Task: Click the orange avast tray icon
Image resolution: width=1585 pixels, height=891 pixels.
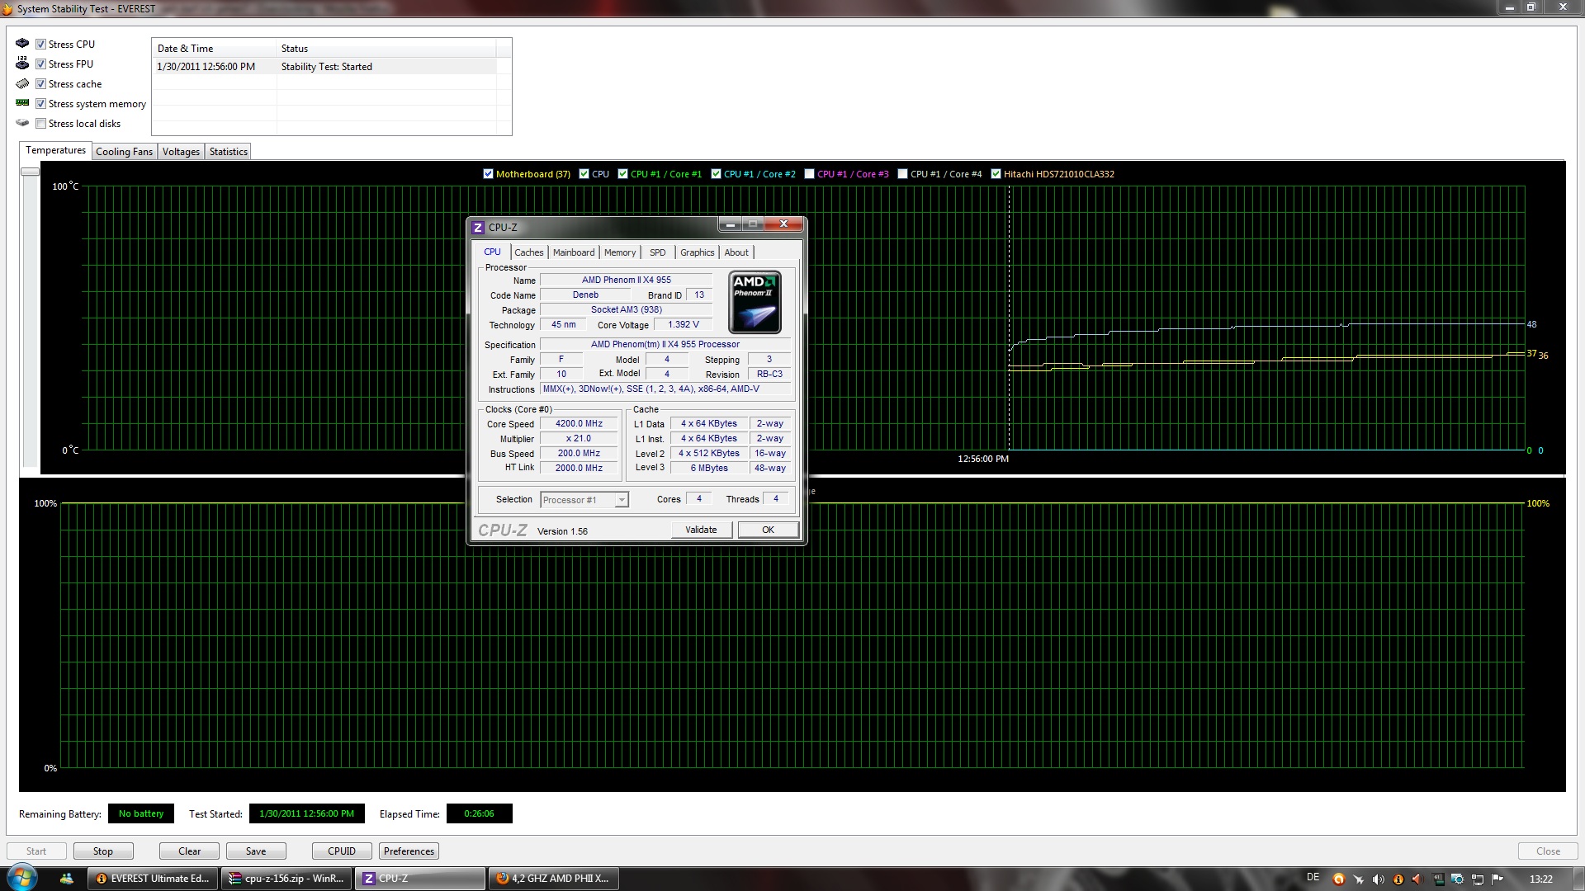Action: [x=1339, y=879]
